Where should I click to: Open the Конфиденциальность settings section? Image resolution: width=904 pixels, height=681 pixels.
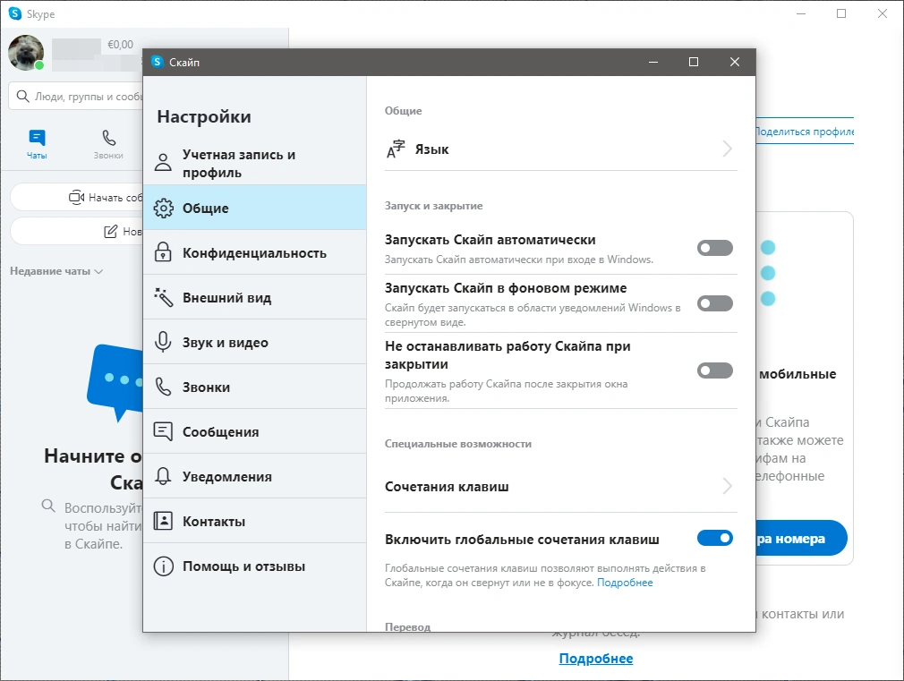(x=254, y=252)
